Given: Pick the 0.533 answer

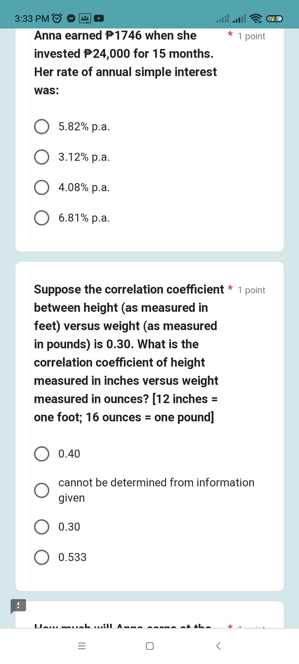Looking at the screenshot, I should tap(41, 557).
